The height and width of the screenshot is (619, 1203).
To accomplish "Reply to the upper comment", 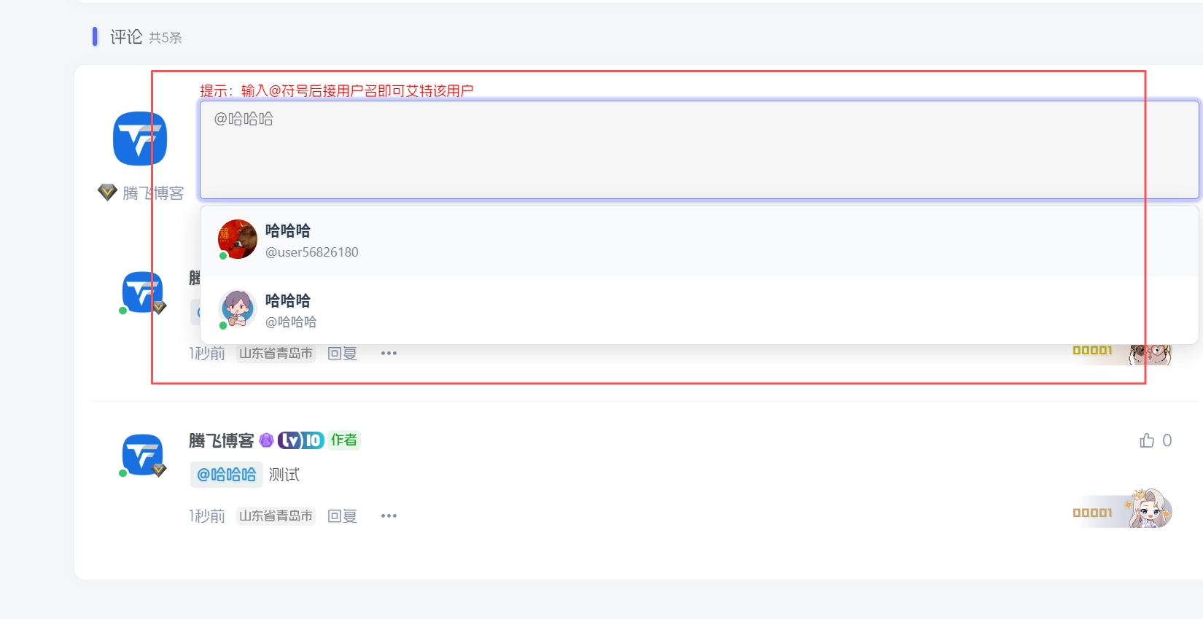I will point(342,354).
